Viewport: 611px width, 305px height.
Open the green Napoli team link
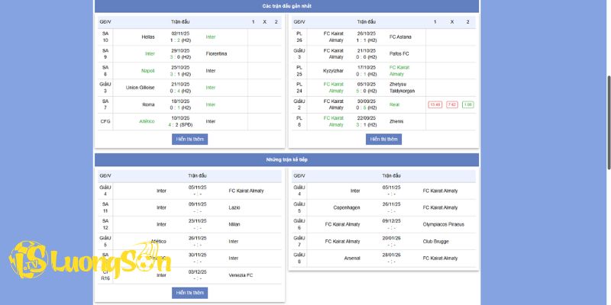point(148,70)
